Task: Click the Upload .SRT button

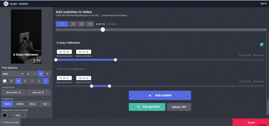Action: (179, 107)
